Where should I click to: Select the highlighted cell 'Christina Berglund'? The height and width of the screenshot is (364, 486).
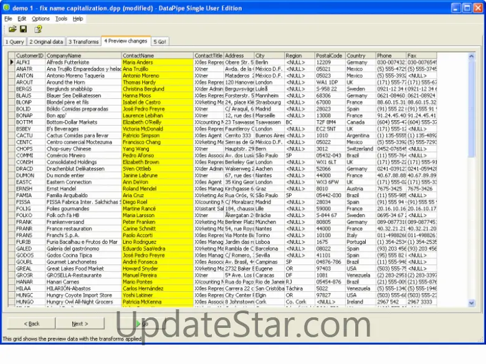[157, 89]
